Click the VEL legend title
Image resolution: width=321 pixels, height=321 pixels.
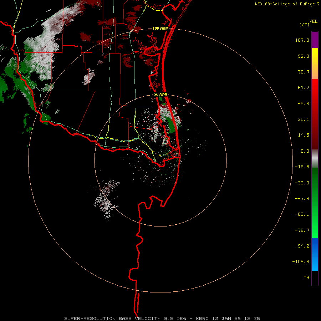point(313,21)
